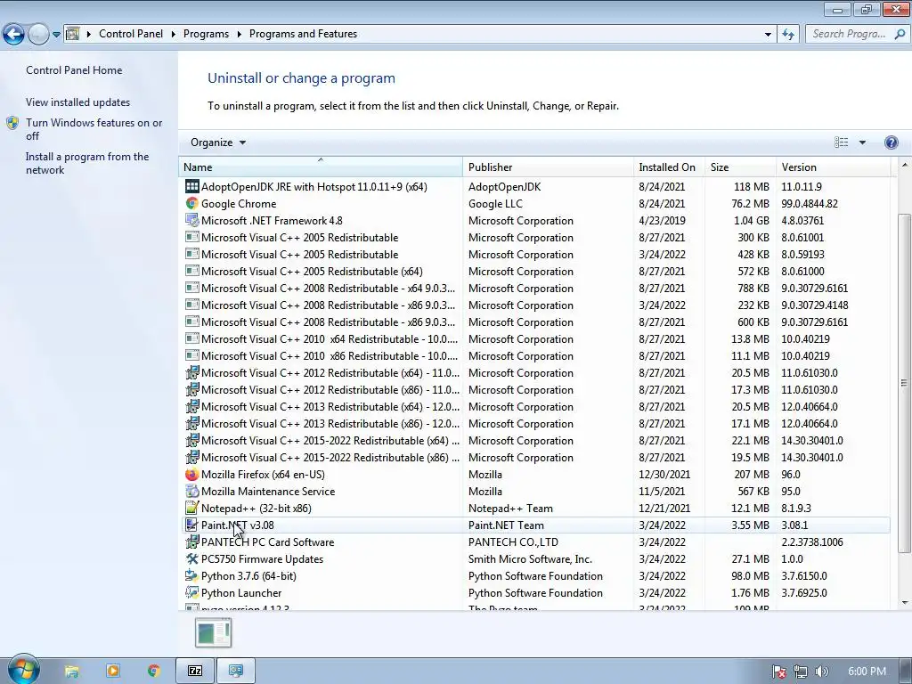Screen dimensions: 912x684
Task: Click the Refresh button beside address bar
Action: (x=788, y=35)
